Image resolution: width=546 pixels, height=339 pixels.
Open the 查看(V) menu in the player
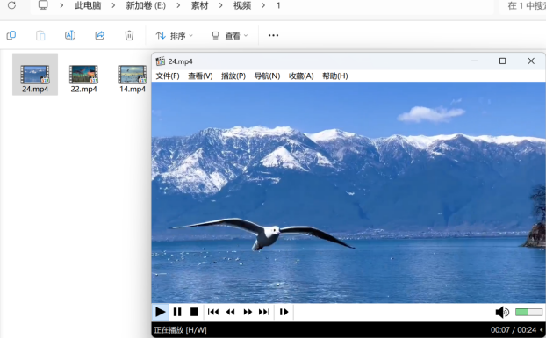pos(200,76)
